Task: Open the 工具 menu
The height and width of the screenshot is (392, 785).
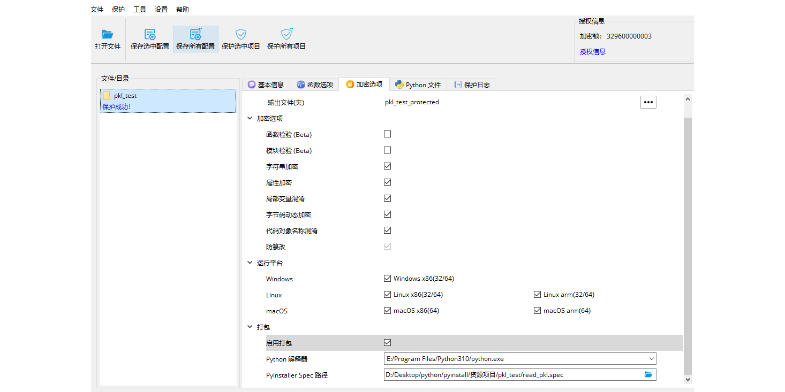Action: click(x=140, y=9)
